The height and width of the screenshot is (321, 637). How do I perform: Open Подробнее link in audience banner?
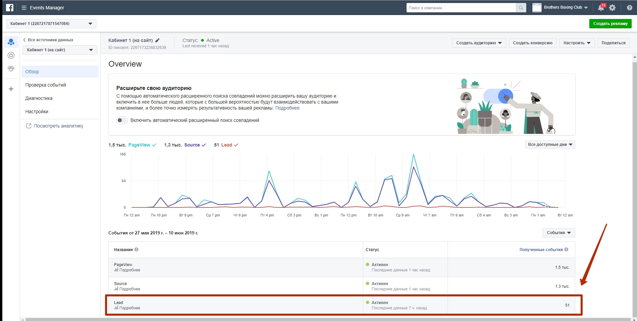point(287,108)
